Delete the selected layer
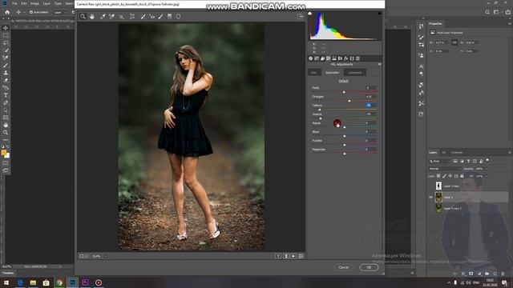The image size is (513, 288). tap(503, 274)
